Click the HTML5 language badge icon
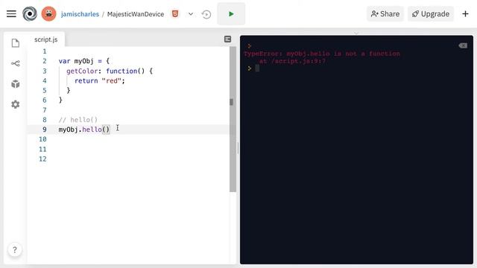Screen dimensions: 477x268 tap(175, 13)
